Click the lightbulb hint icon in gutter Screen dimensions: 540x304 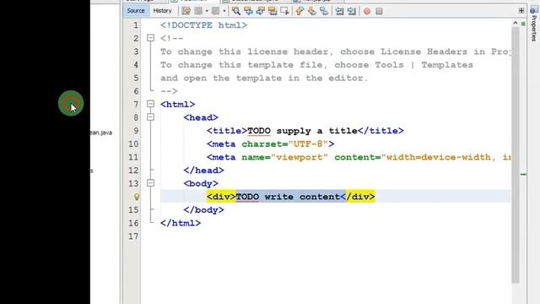coord(137,197)
